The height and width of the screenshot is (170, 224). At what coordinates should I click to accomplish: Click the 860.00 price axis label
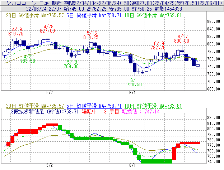tap(214, 21)
